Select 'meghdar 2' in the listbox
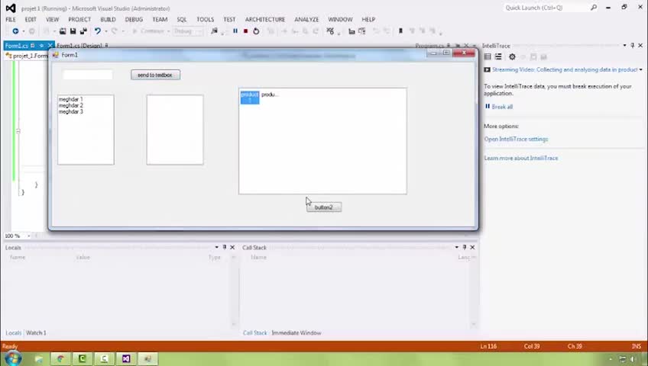 tap(70, 105)
